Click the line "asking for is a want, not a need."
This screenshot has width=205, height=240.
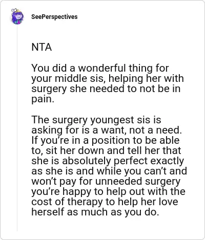(107, 130)
